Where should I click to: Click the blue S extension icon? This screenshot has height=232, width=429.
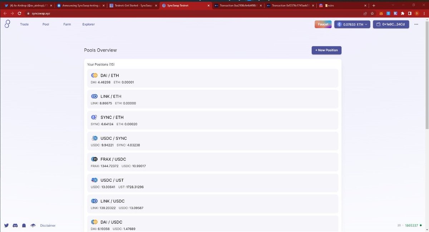[x=388, y=13]
